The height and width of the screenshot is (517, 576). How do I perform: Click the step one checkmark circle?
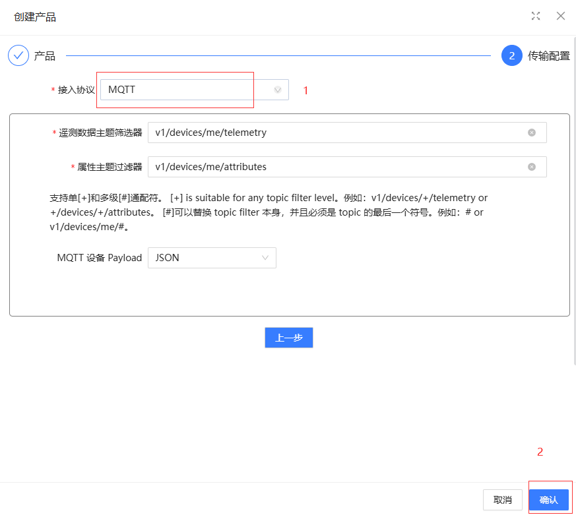point(18,56)
